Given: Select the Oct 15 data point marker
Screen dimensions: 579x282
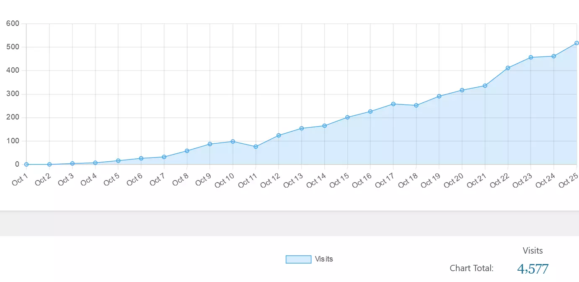Looking at the screenshot, I should 347,117.
